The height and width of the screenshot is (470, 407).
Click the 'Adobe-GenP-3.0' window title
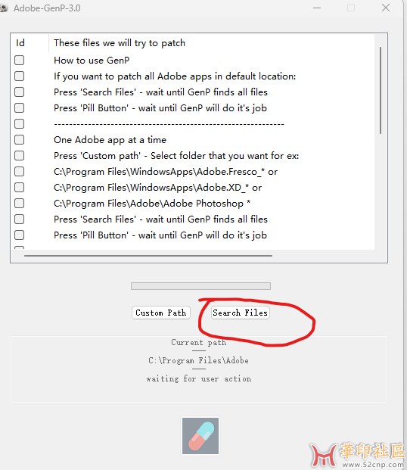(x=47, y=8)
